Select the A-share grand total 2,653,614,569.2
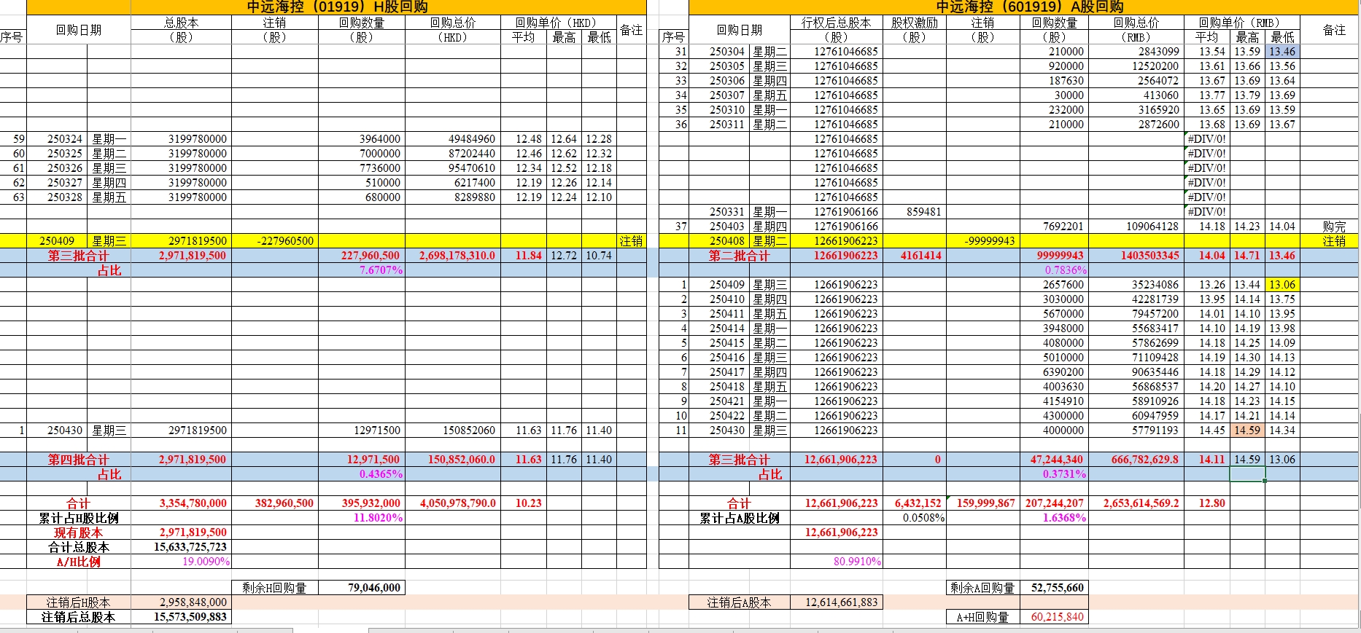1361x633 pixels. [x=1136, y=503]
